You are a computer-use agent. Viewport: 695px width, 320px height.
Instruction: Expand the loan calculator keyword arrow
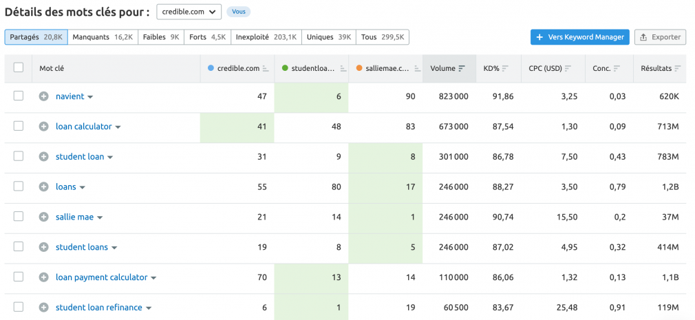click(x=118, y=127)
